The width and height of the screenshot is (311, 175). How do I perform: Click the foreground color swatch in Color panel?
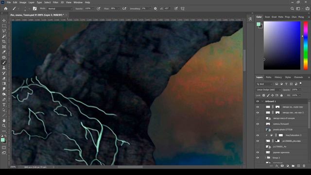(259, 24)
